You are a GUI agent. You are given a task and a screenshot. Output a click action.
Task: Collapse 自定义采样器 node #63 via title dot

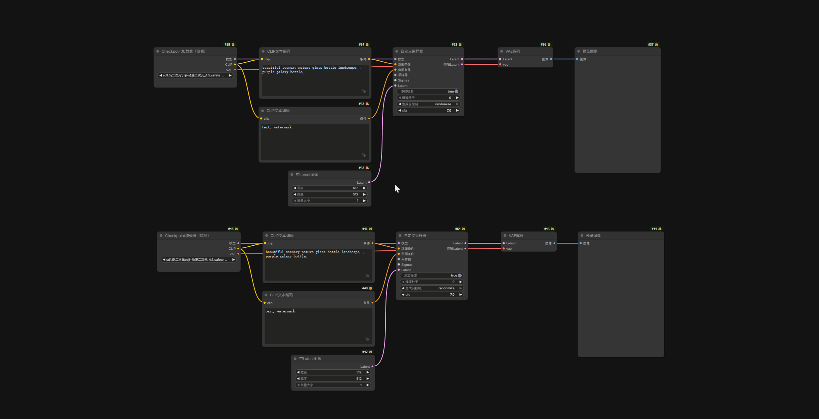click(x=397, y=51)
